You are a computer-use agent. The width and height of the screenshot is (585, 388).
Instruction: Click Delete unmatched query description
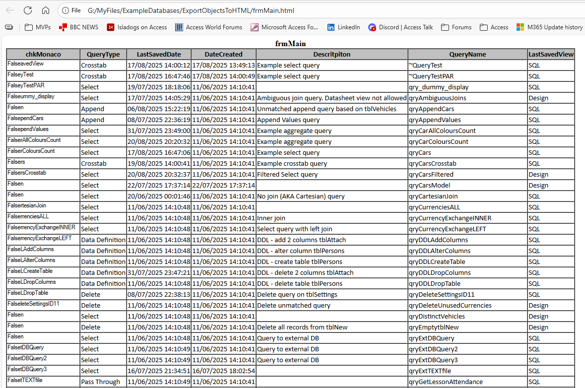click(332, 305)
